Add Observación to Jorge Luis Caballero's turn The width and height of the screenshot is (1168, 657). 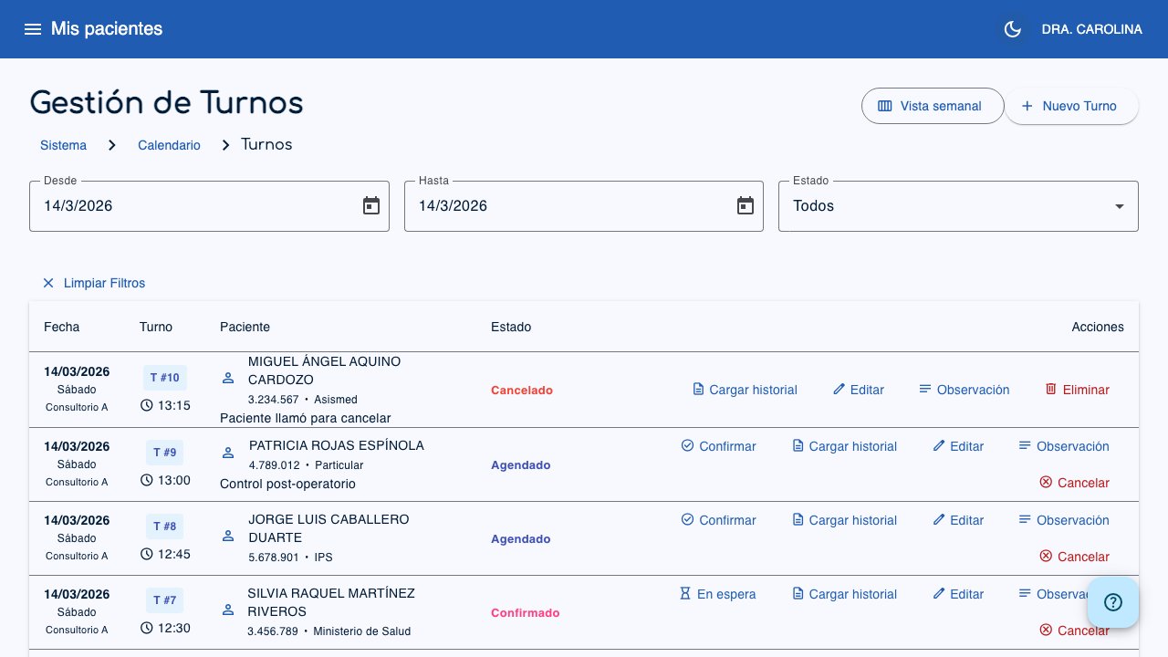pyautogui.click(x=1063, y=520)
